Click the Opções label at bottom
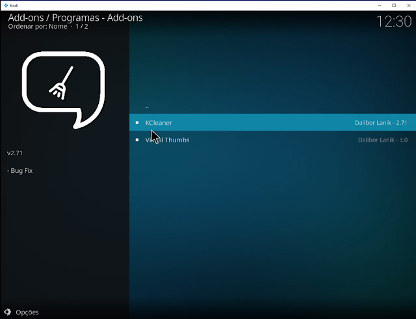 click(x=27, y=312)
